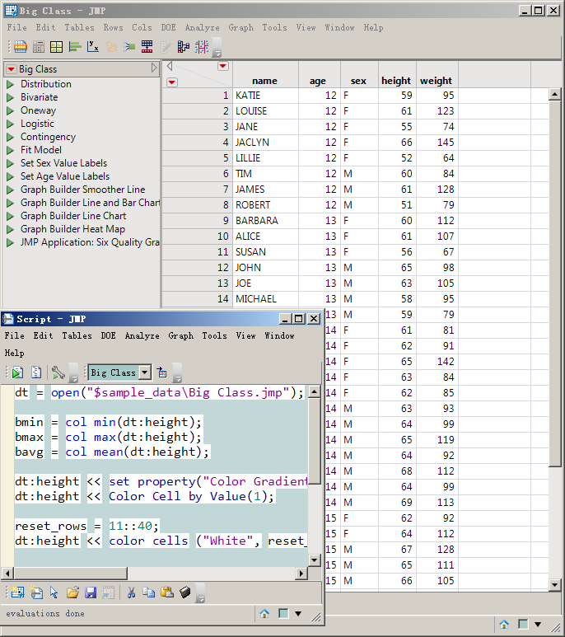Click the Open folder icon in script toolbar
This screenshot has width=565, height=637.
[72, 592]
